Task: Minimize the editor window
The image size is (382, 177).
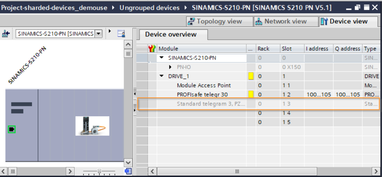Action: tap(349, 8)
